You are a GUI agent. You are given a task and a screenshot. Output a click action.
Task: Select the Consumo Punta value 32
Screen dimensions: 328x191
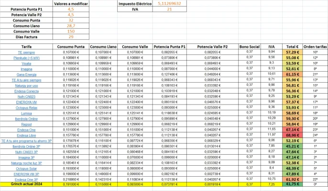(x=71, y=20)
